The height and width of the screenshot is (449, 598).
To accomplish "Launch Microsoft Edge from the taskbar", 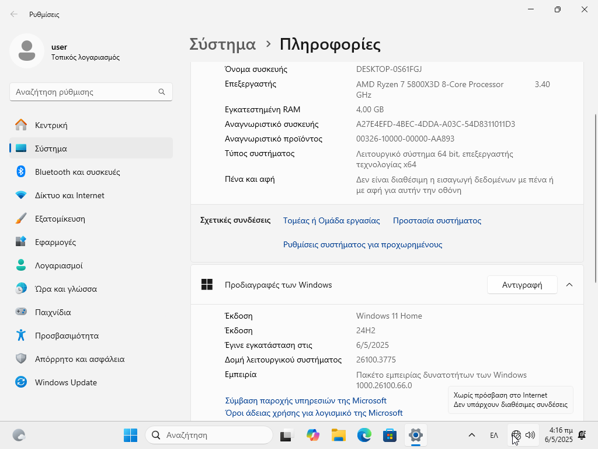I will 364,435.
